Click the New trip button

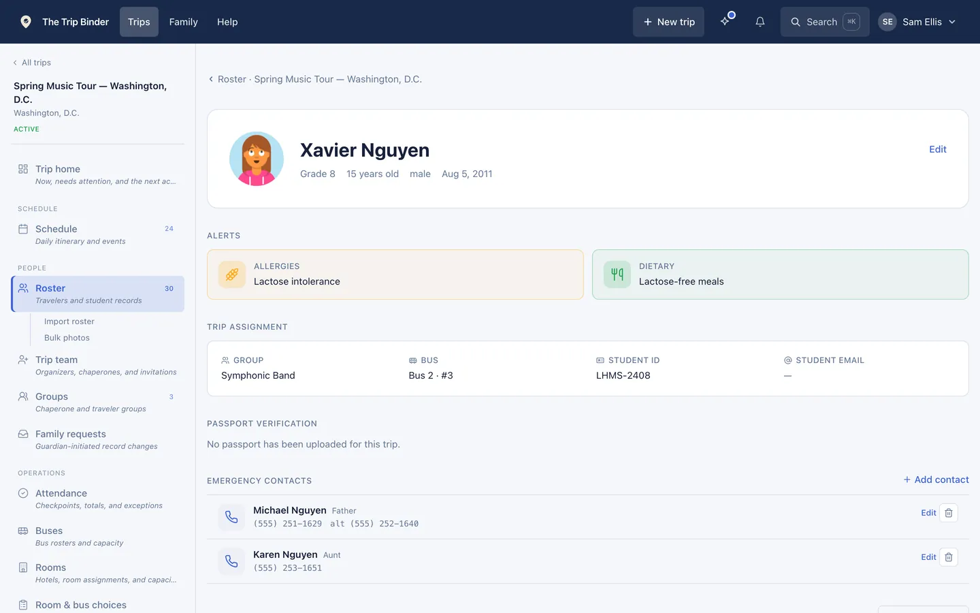[x=668, y=22]
